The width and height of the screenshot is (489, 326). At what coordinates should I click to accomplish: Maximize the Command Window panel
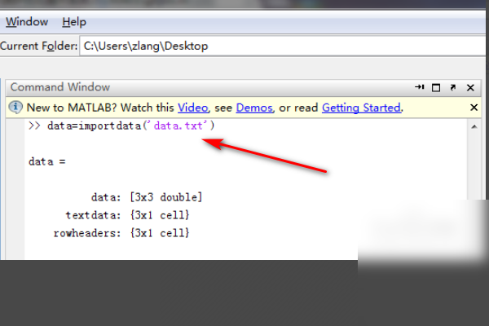tap(436, 88)
